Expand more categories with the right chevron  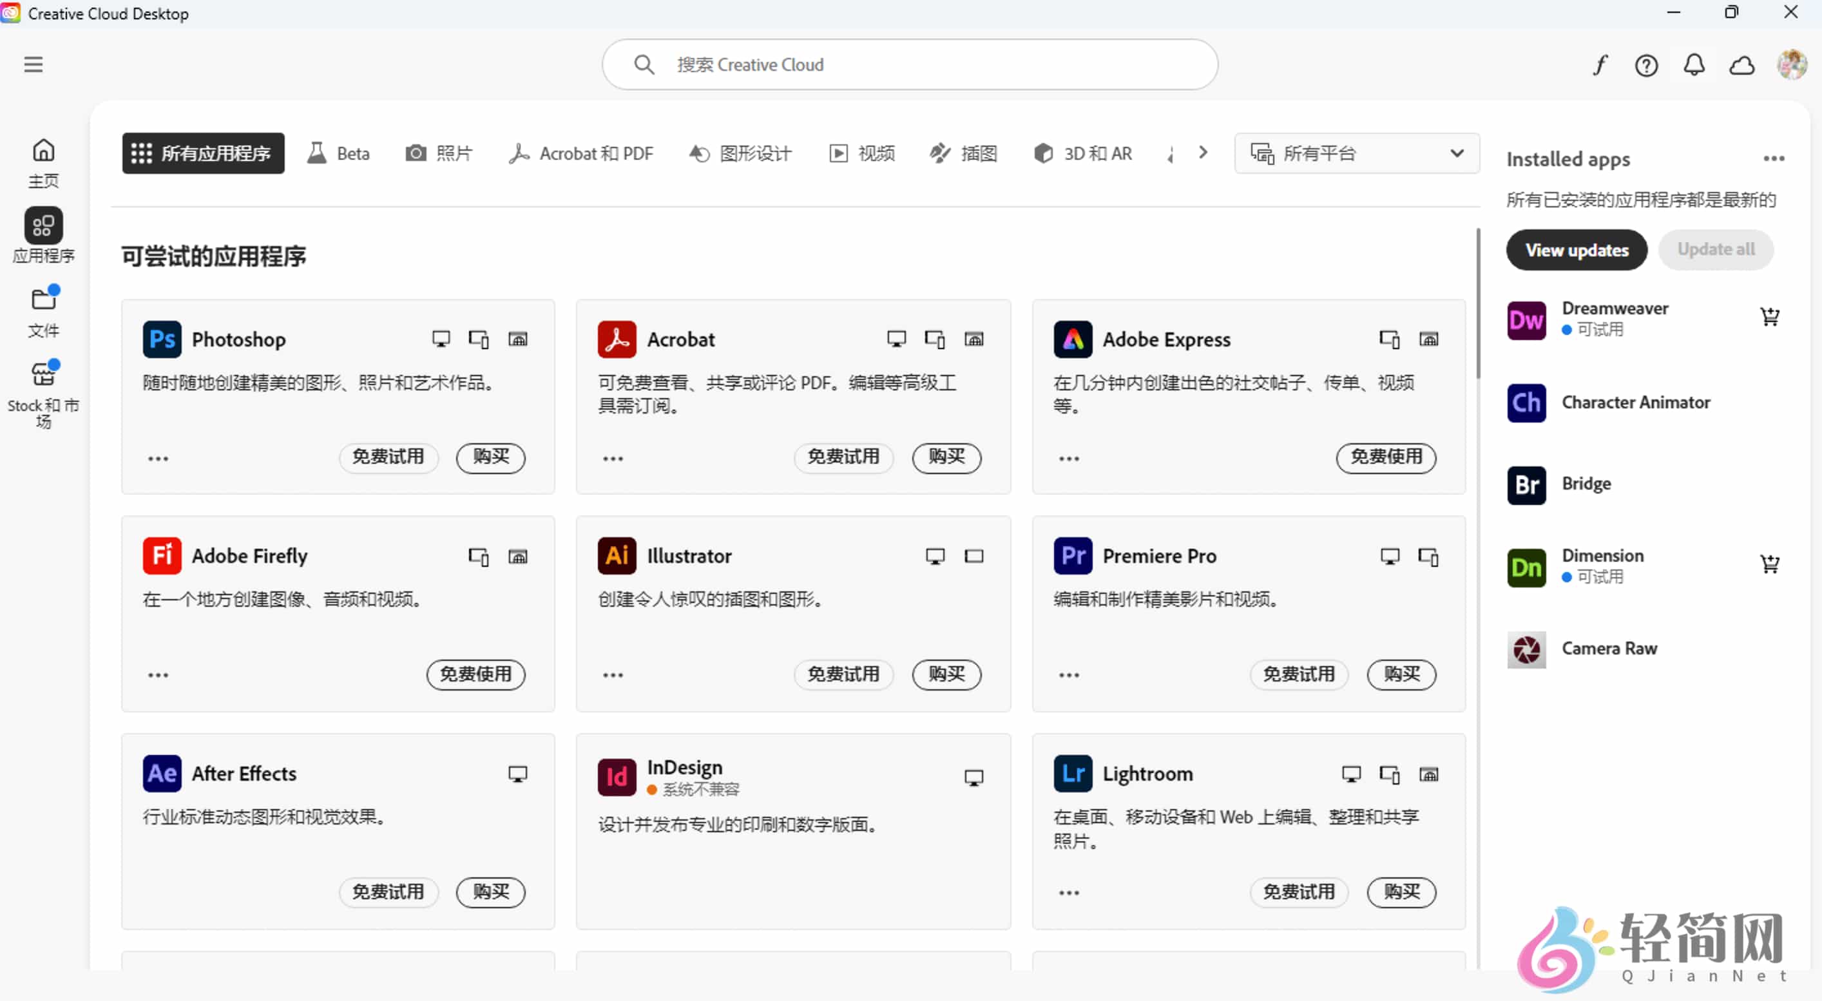point(1203,153)
